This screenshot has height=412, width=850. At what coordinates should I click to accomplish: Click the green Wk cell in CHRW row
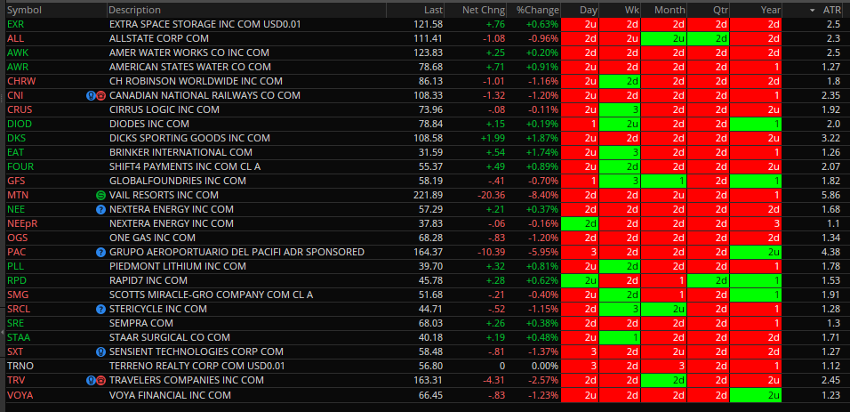621,82
